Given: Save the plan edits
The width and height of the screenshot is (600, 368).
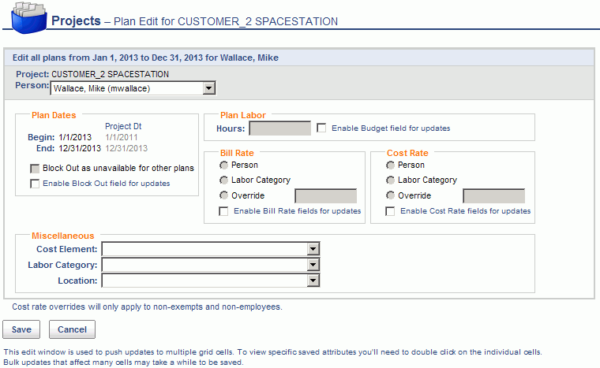Looking at the screenshot, I should 21,329.
